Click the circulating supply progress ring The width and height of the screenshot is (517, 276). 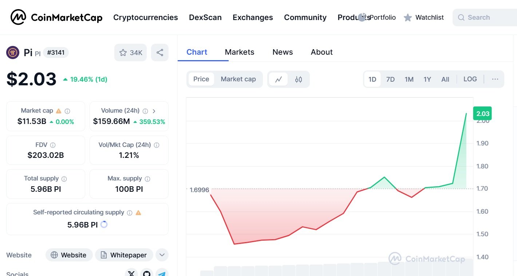point(104,224)
